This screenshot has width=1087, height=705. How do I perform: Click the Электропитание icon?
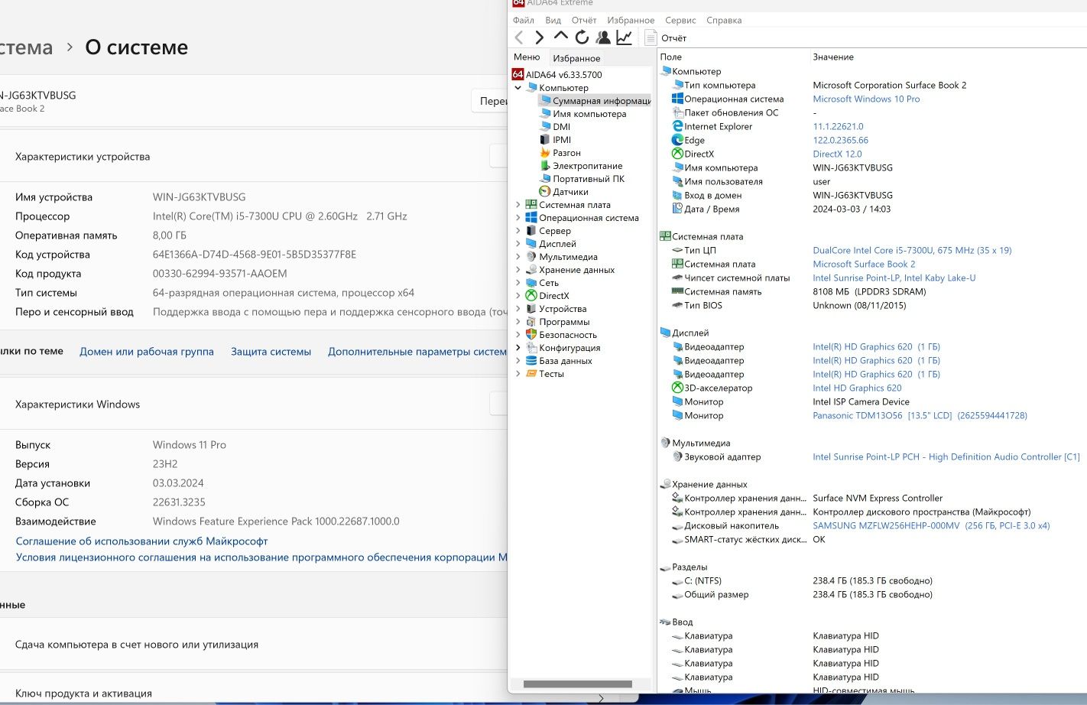point(545,166)
